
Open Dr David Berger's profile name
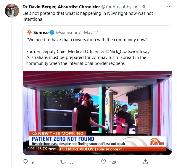pyautogui.click(x=61, y=7)
